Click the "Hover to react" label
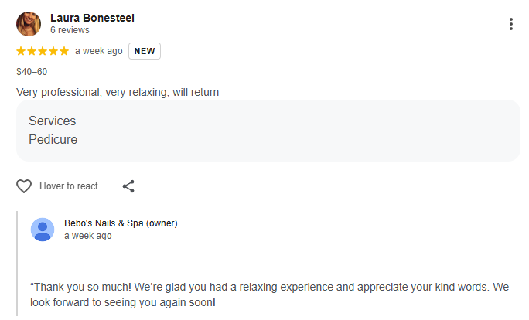The height and width of the screenshot is (320, 529). pos(69,186)
